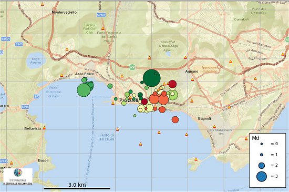Click the Agnano place label
The image size is (289, 192).
[x=192, y=72]
